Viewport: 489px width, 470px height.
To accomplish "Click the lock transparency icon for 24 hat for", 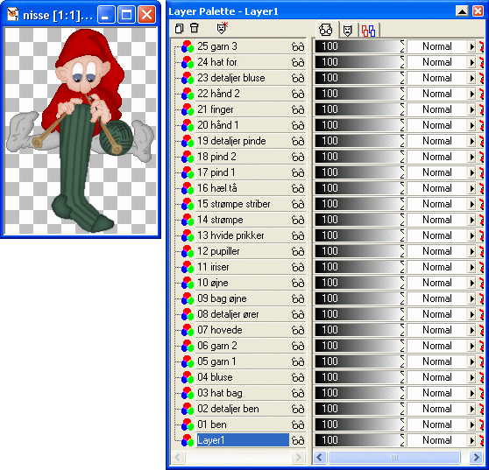I will pyautogui.click(x=482, y=62).
